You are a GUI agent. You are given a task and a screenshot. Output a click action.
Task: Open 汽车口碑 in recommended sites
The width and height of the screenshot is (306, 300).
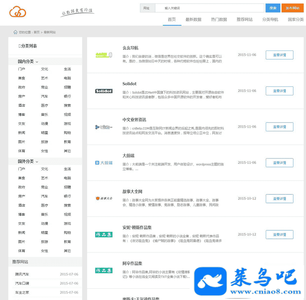(x=22, y=283)
